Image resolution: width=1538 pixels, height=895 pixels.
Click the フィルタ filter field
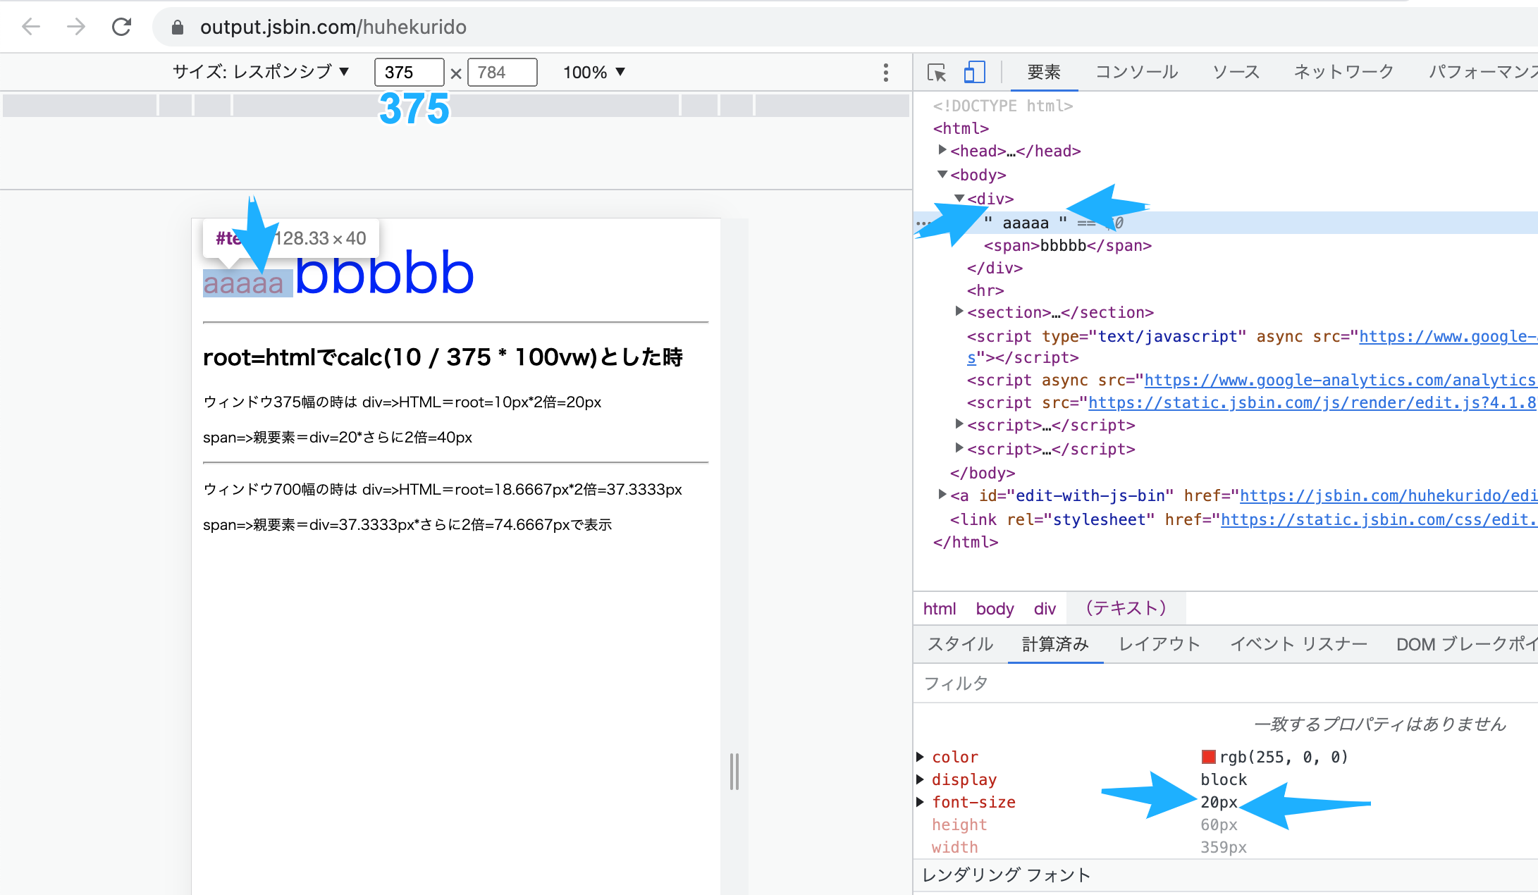pos(1225,683)
